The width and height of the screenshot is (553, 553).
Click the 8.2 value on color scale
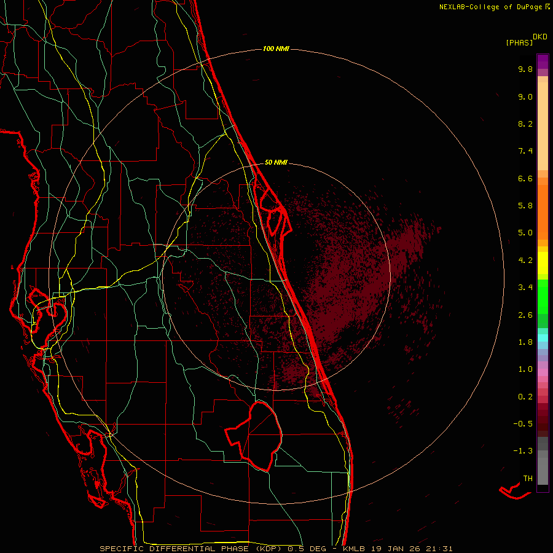[x=525, y=124]
